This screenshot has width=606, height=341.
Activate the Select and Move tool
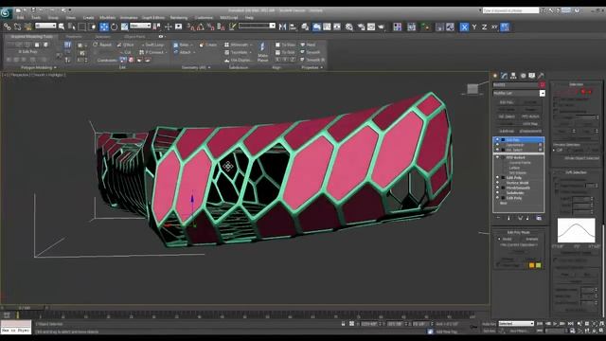[104, 27]
